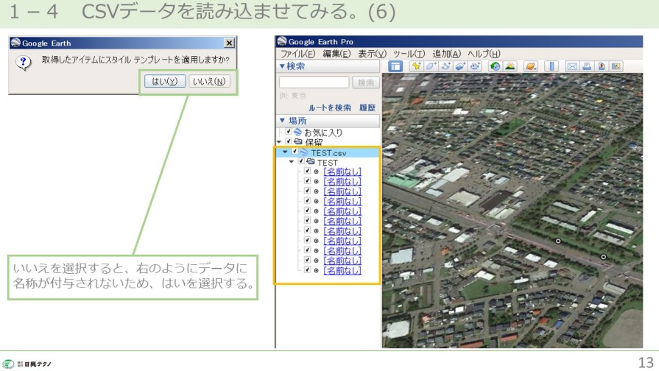Select the Add Path tool
The image size is (659, 371).
tap(446, 66)
